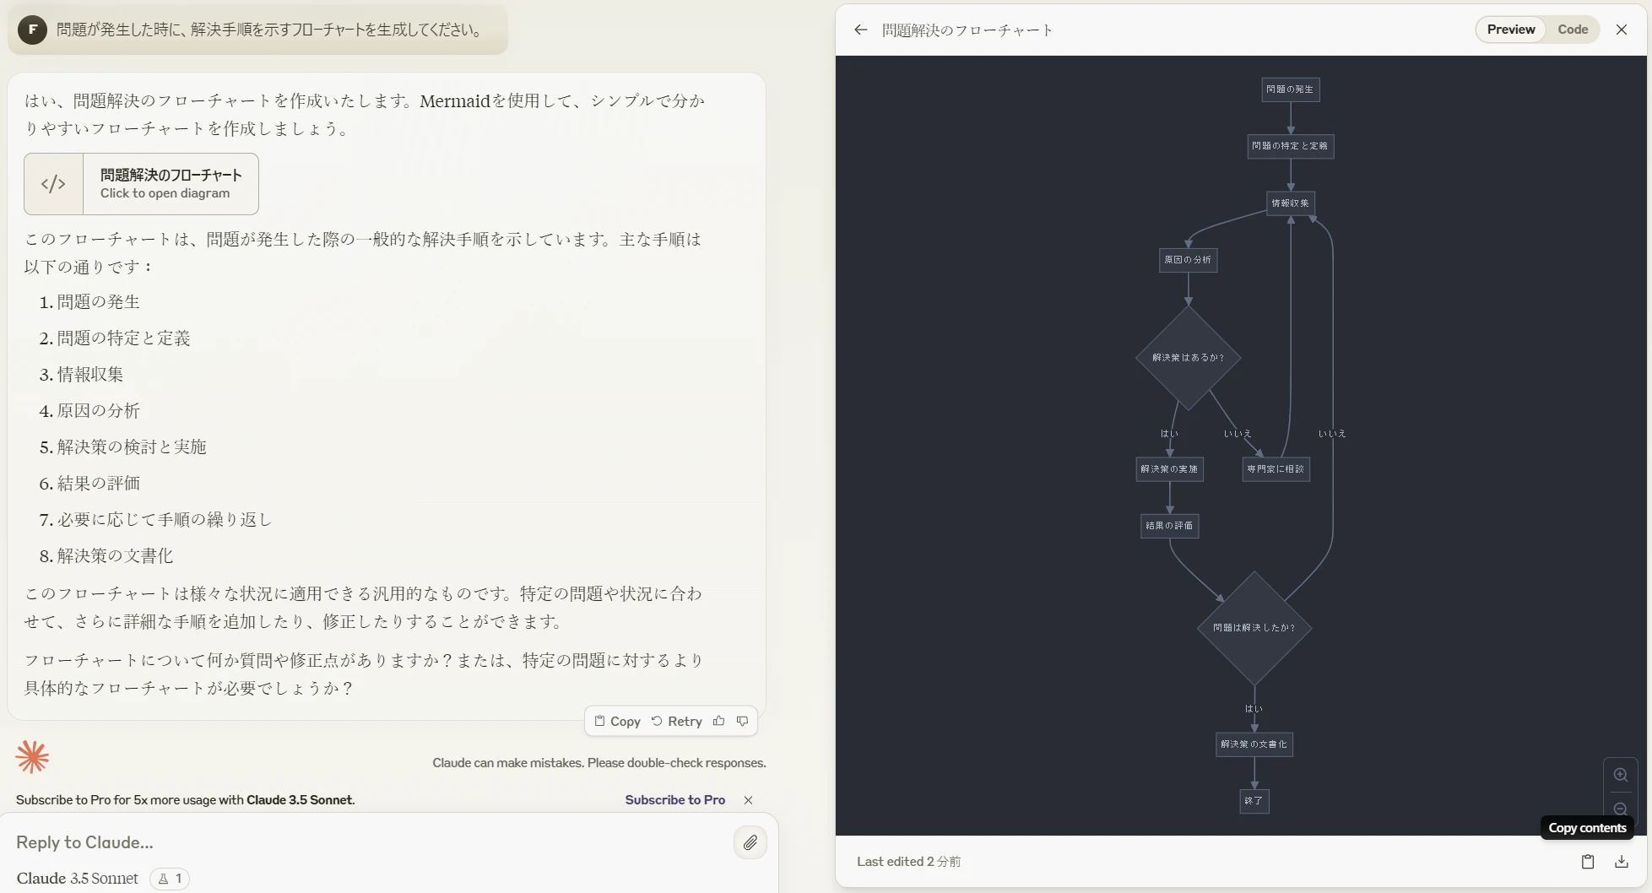Retry the assistant response
1652x893 pixels.
click(677, 721)
